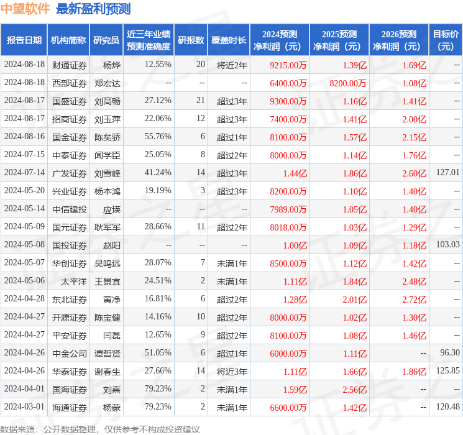The width and height of the screenshot is (463, 435).
Task: Select the 国金证券 institution cell
Action: tap(70, 137)
